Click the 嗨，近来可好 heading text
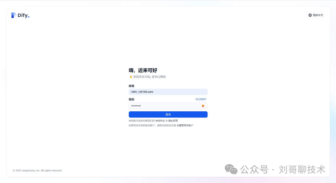The image size is (336, 183). [x=143, y=70]
